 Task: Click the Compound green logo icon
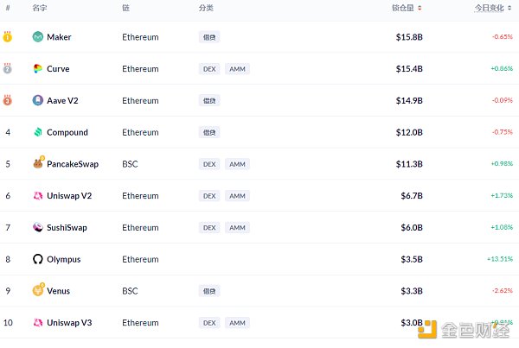[38, 132]
